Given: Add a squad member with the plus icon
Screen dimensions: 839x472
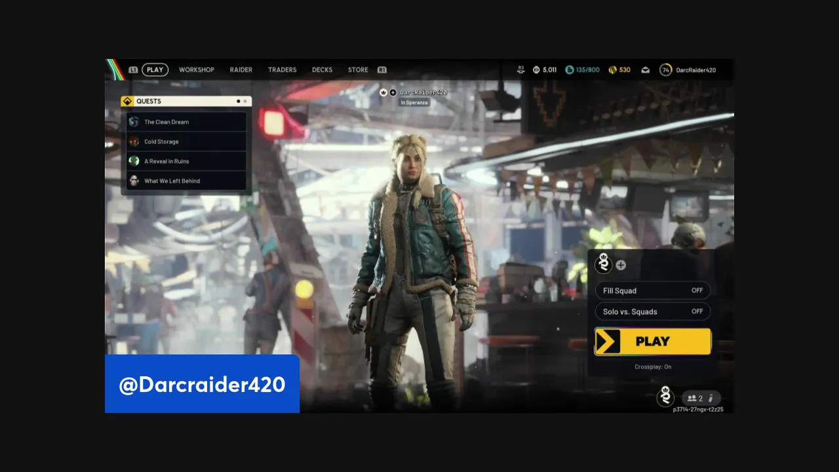Looking at the screenshot, I should pyautogui.click(x=621, y=265).
